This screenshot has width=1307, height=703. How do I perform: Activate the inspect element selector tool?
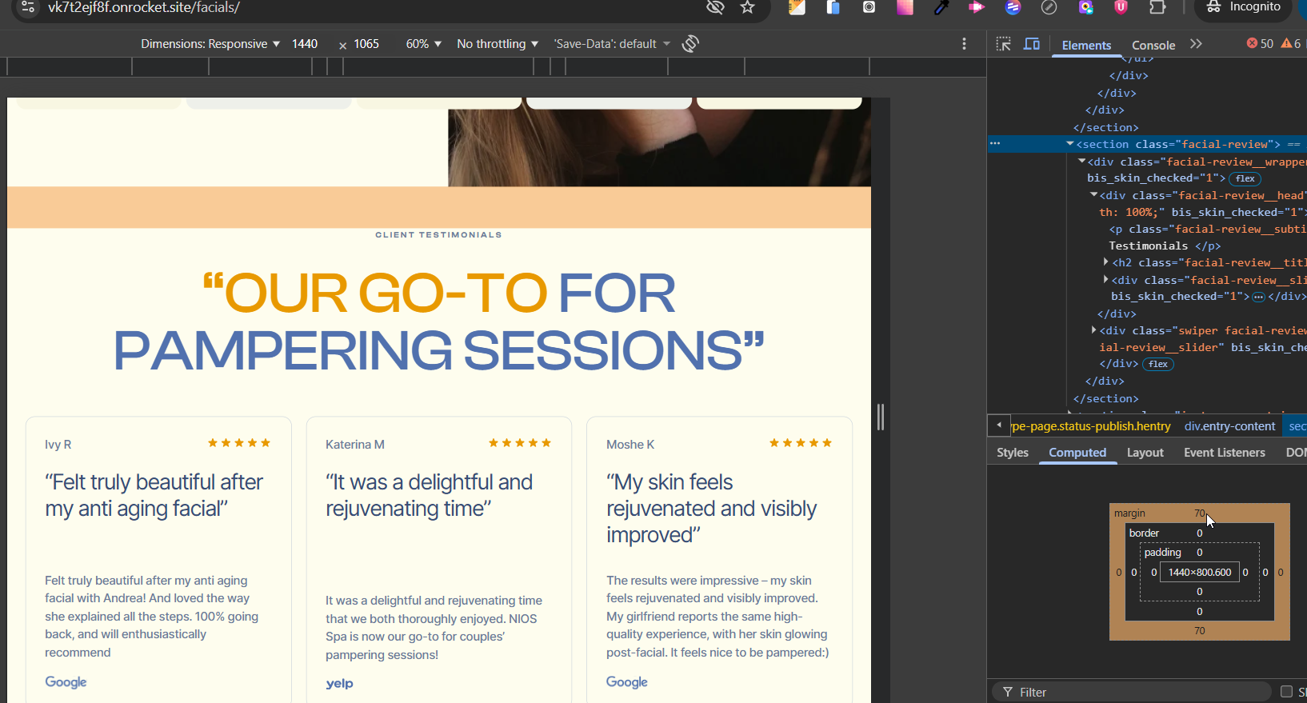point(1003,44)
